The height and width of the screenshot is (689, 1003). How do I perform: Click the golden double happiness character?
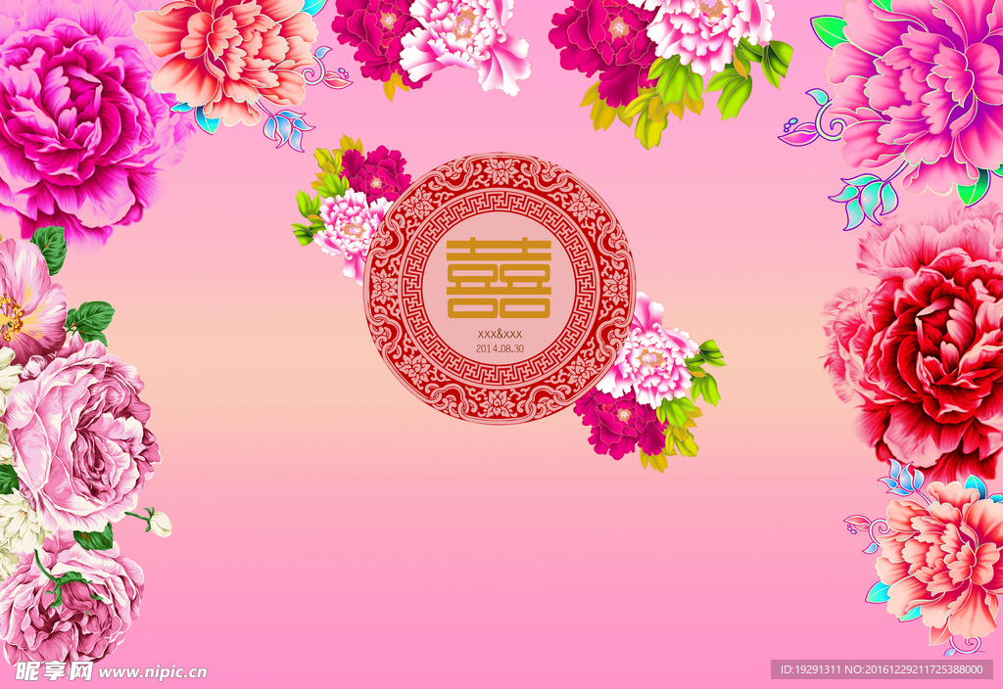click(499, 278)
